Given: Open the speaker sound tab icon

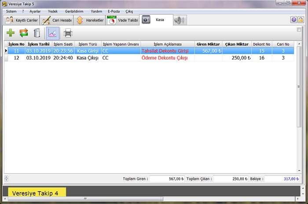Looking at the screenshot, I should pos(180,20).
